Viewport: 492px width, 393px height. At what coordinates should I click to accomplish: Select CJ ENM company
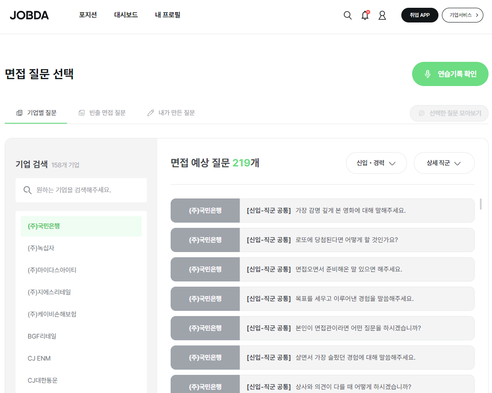pyautogui.click(x=81, y=358)
